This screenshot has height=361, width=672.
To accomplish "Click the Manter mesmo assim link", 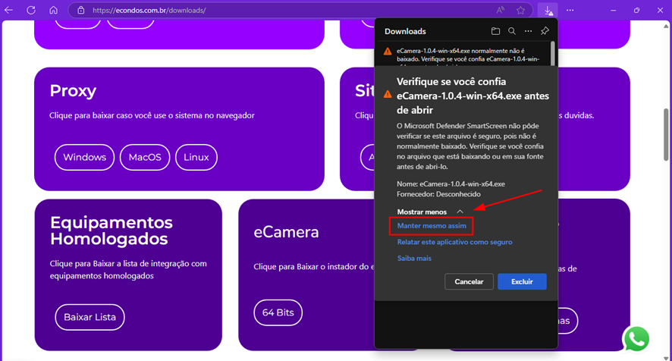I will (x=432, y=225).
